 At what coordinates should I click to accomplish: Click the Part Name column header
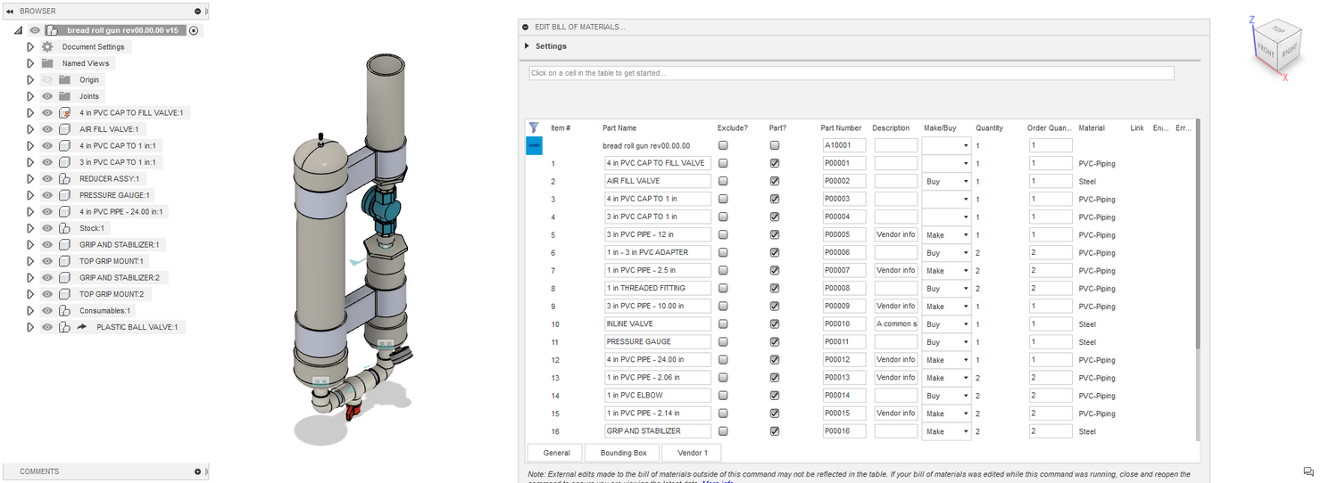pos(619,128)
